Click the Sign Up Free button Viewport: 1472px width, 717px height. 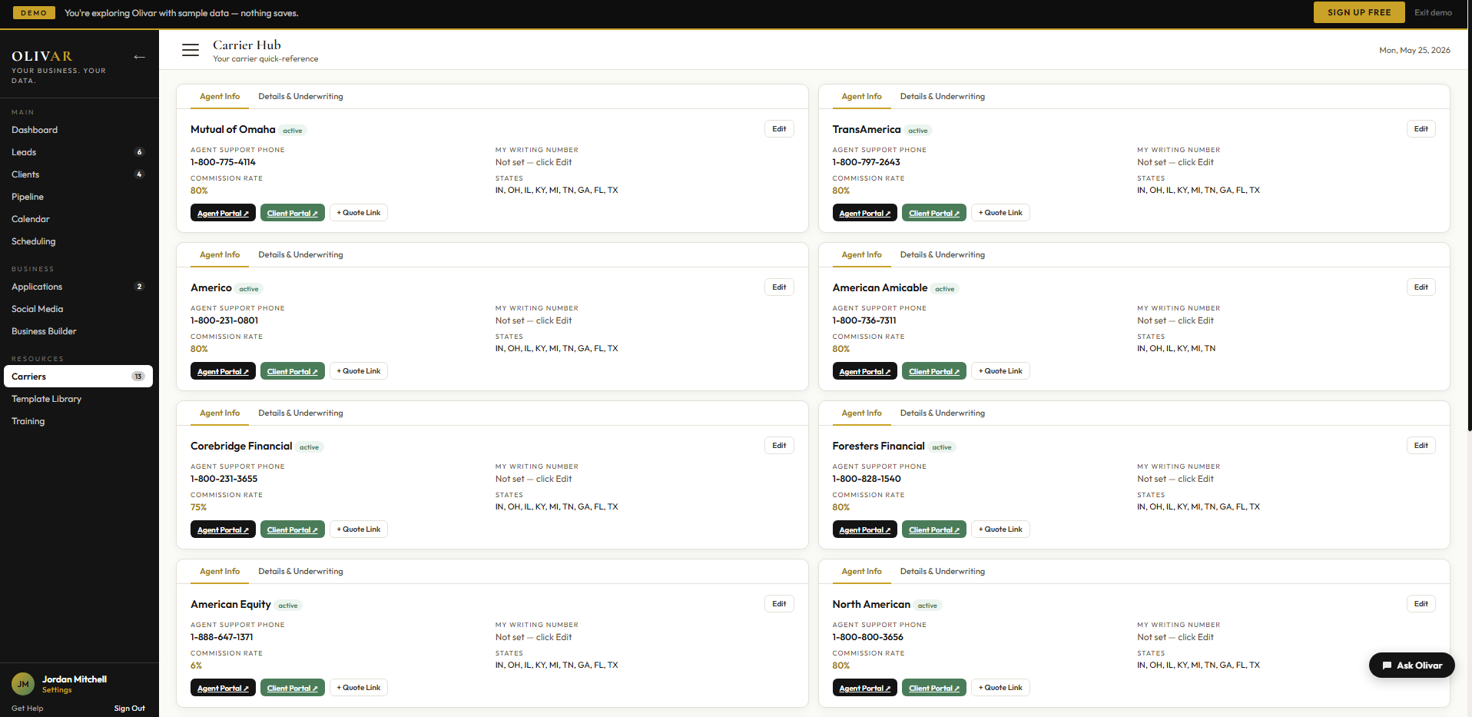click(x=1359, y=12)
